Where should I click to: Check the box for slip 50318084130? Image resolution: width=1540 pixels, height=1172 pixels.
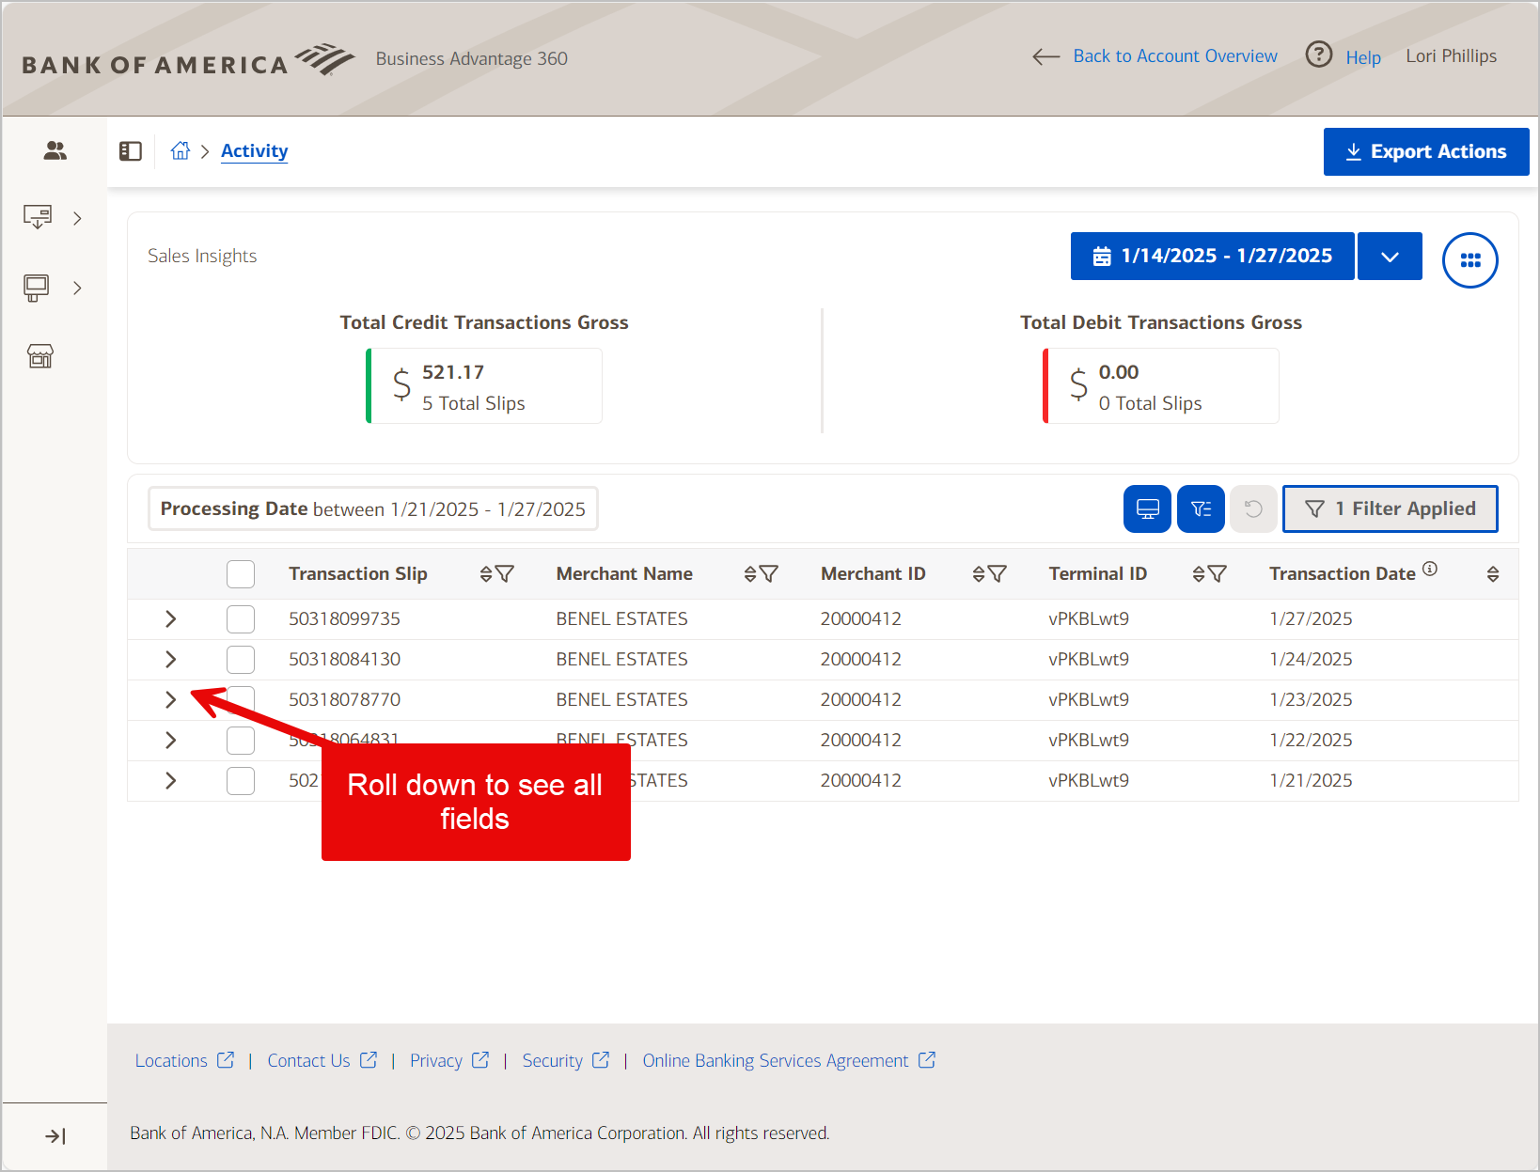click(x=241, y=660)
